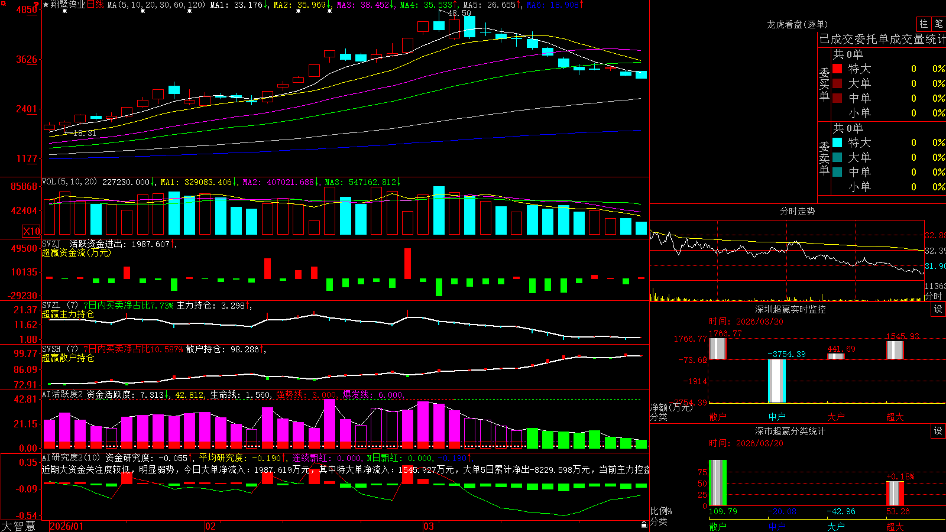This screenshot has width=946, height=532.
Task: Click the 2026/01 date marker
Action: point(67,526)
